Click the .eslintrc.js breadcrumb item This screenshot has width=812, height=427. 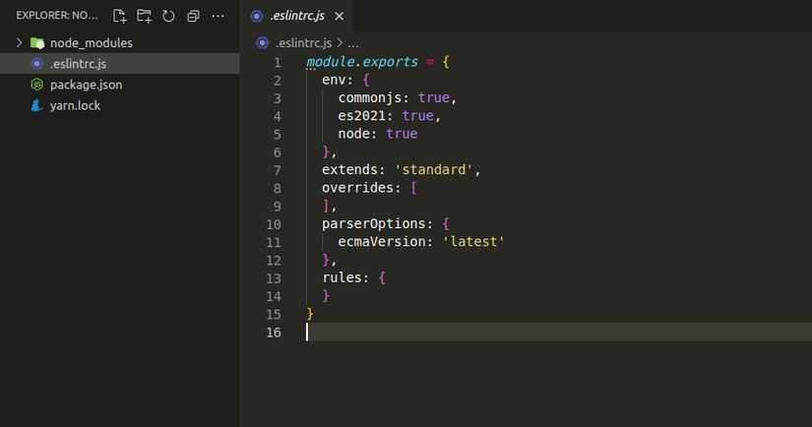pyautogui.click(x=303, y=43)
